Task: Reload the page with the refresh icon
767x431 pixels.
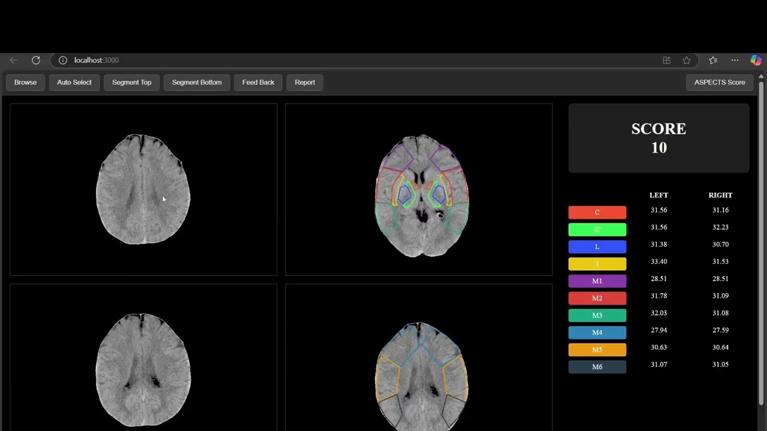Action: pyautogui.click(x=36, y=60)
